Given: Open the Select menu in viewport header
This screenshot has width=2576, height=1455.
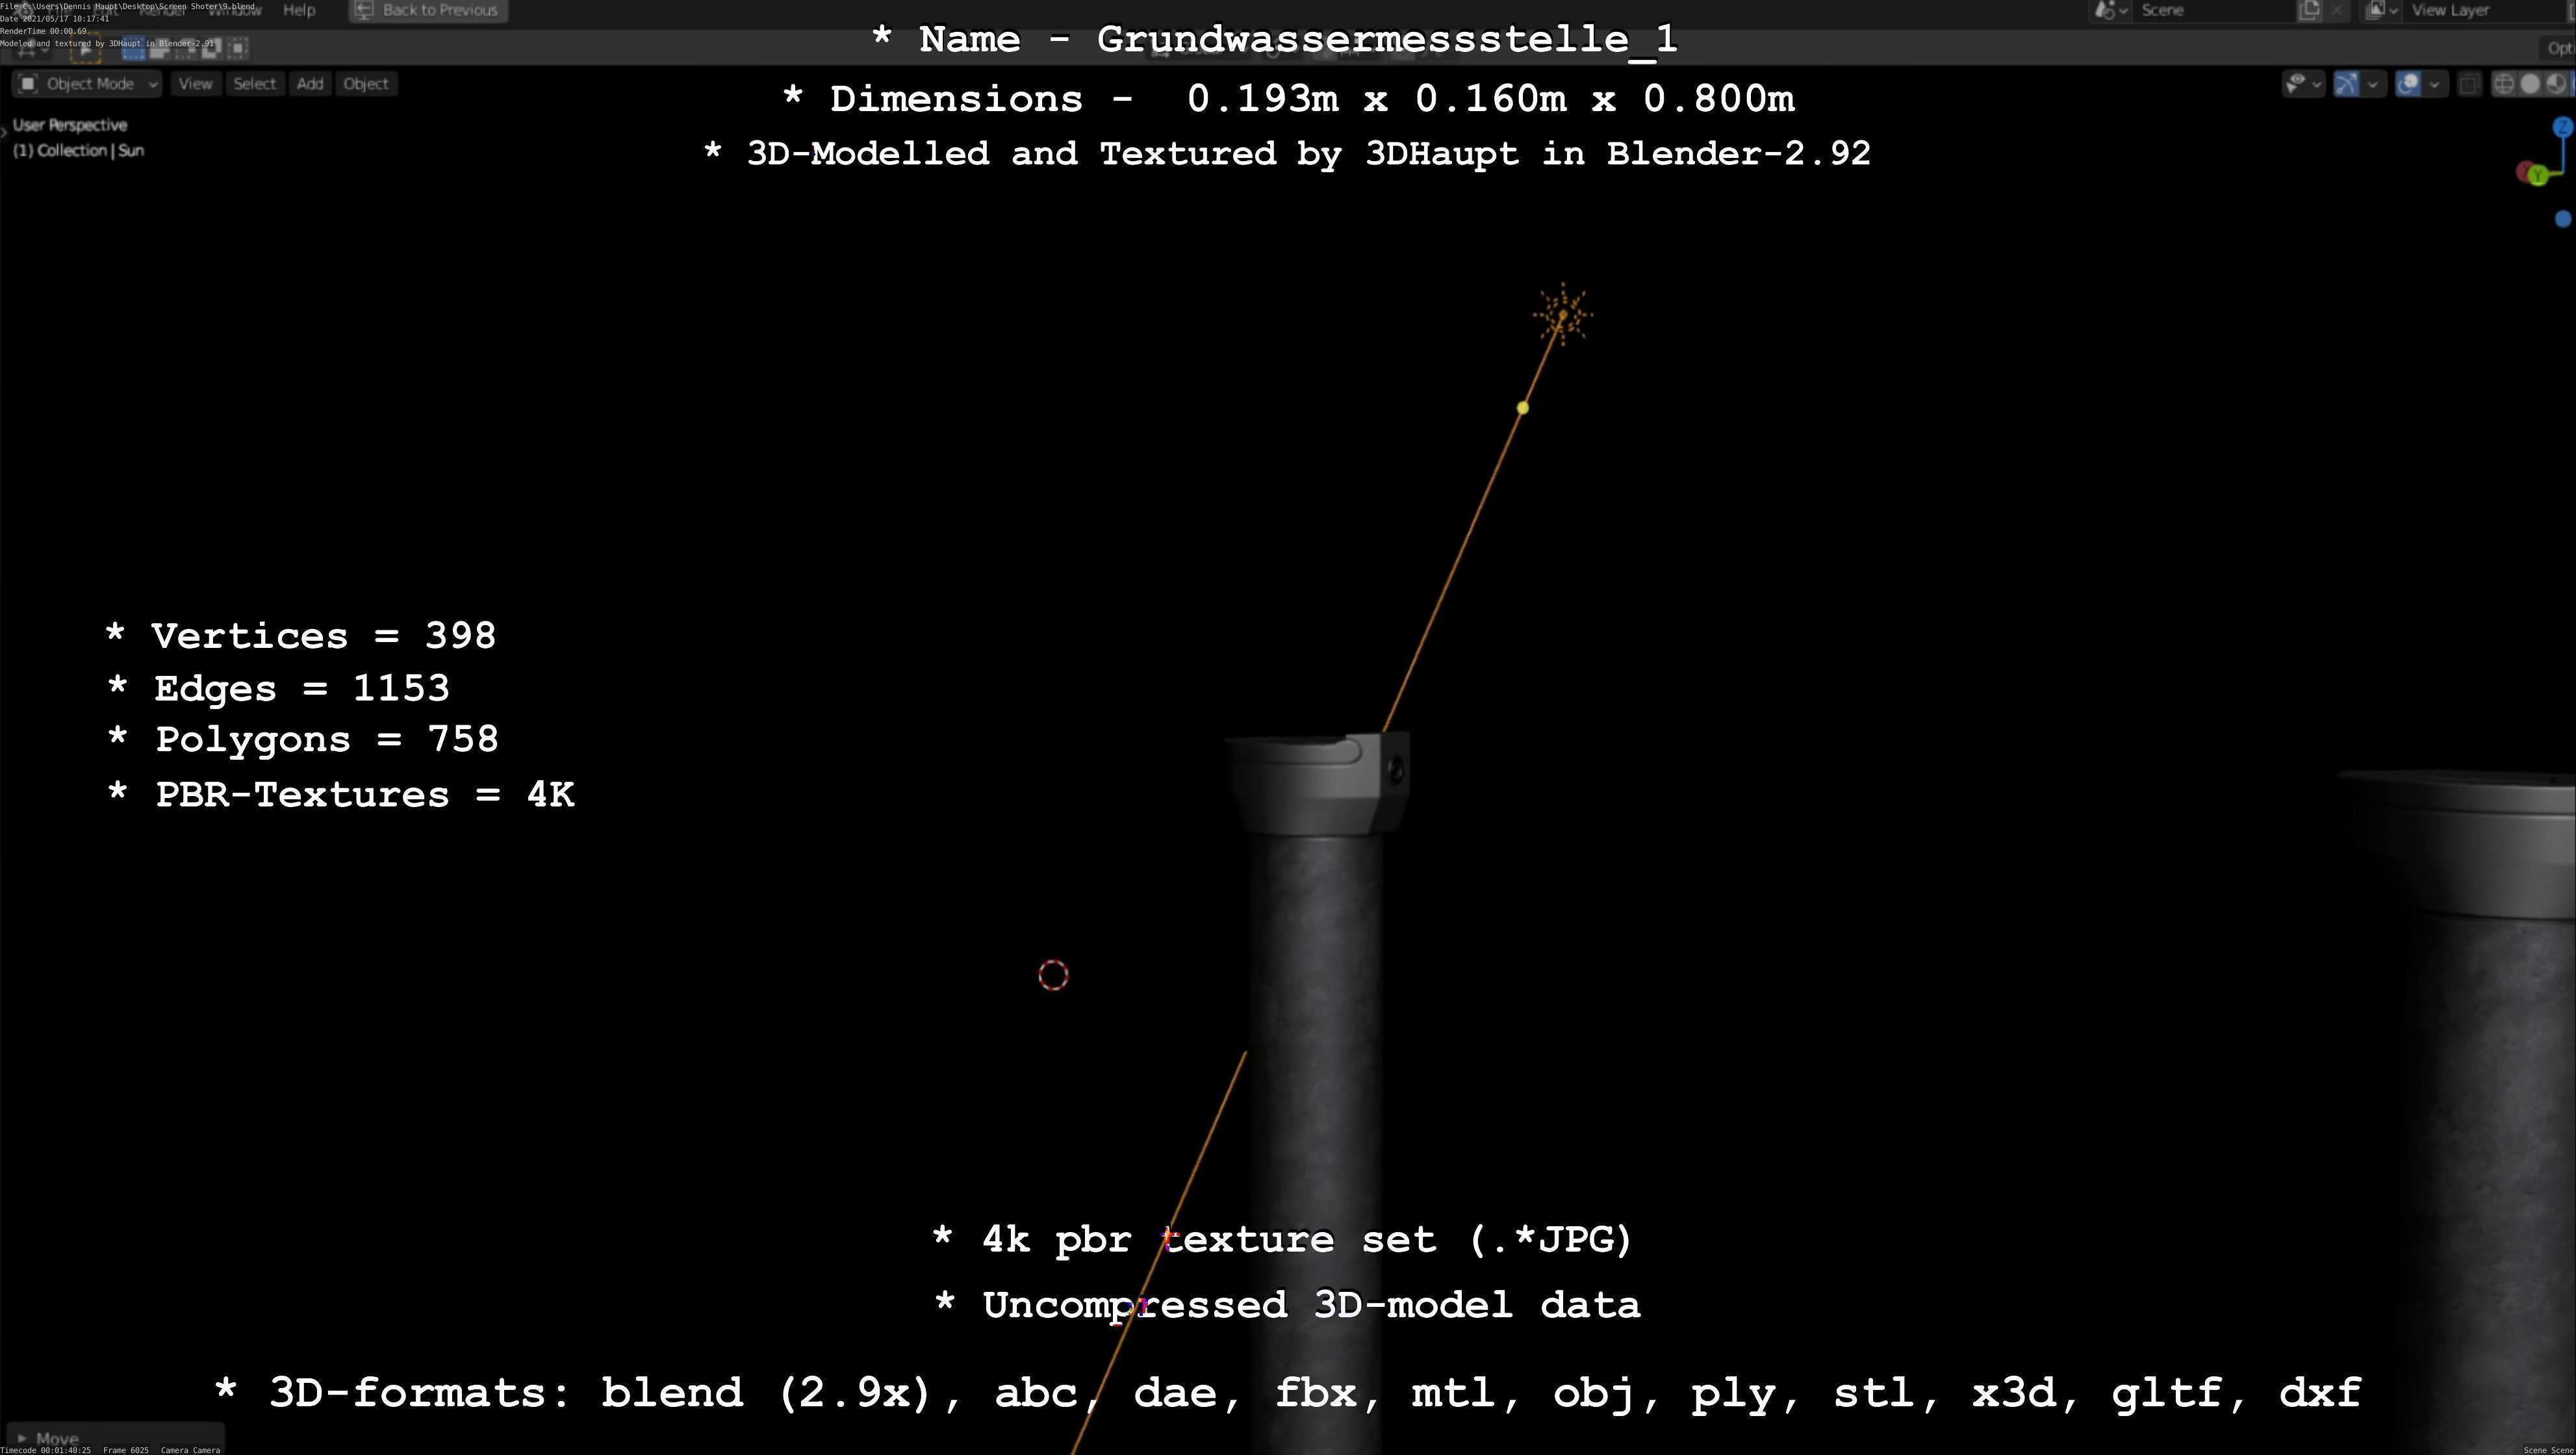Looking at the screenshot, I should (254, 84).
